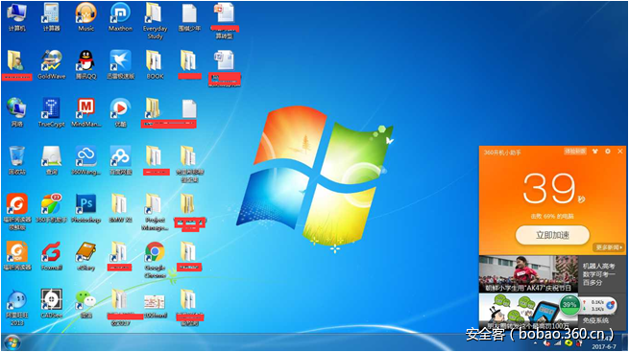Image resolution: width=629 pixels, height=352 pixels.
Task: Open the BMW X1 folder
Action: tap(120, 208)
